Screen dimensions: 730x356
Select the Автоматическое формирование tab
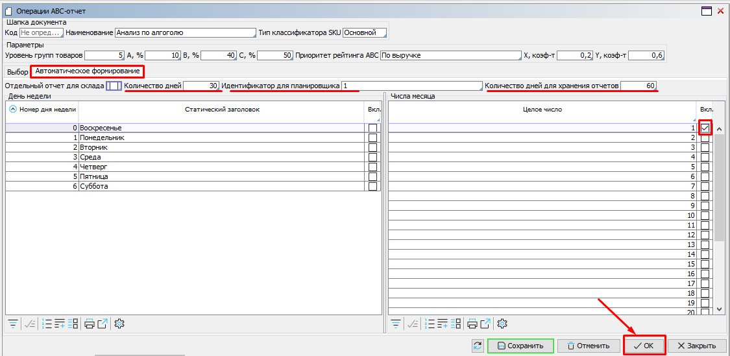(x=87, y=71)
